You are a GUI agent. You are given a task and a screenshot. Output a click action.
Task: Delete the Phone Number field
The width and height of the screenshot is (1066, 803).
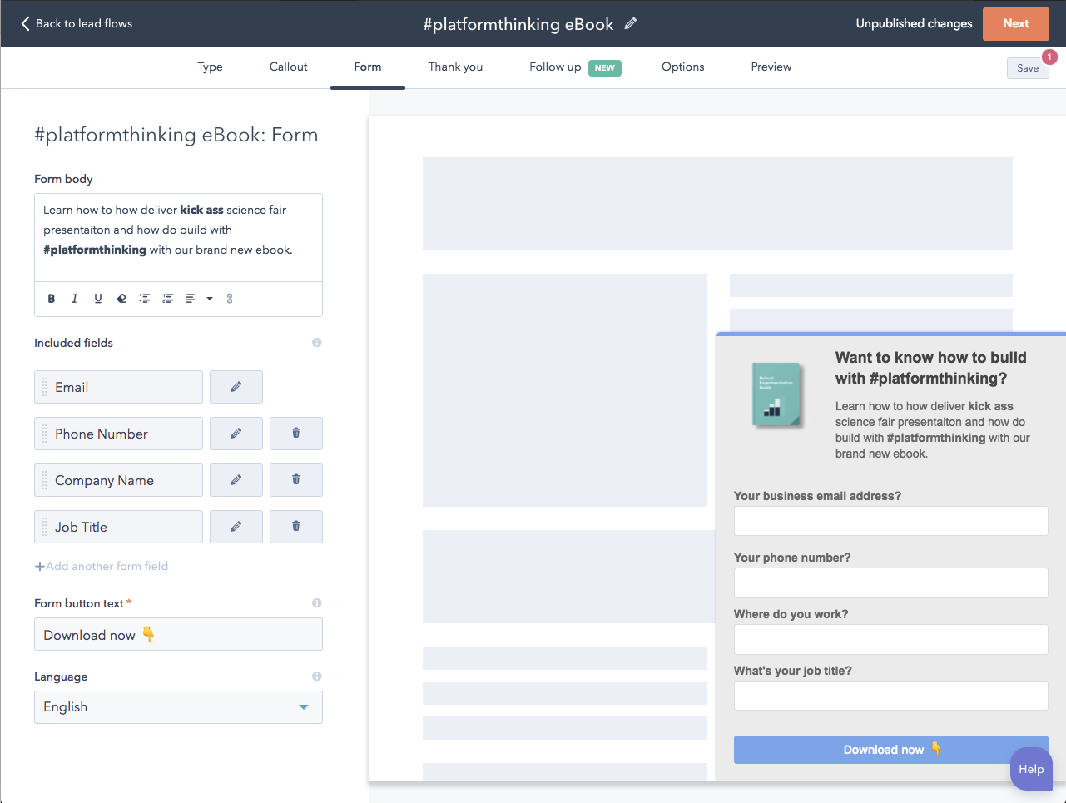296,434
